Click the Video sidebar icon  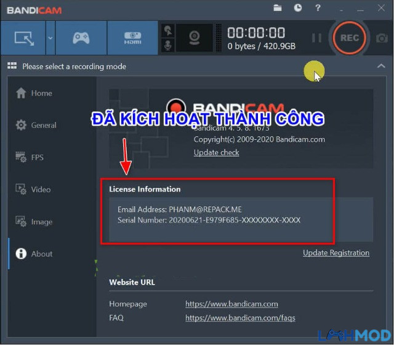(21, 189)
